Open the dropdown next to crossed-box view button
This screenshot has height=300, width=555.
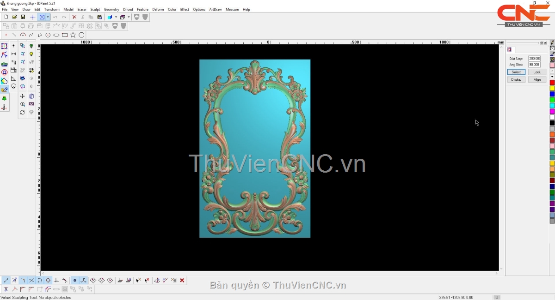pyautogui.click(x=48, y=17)
